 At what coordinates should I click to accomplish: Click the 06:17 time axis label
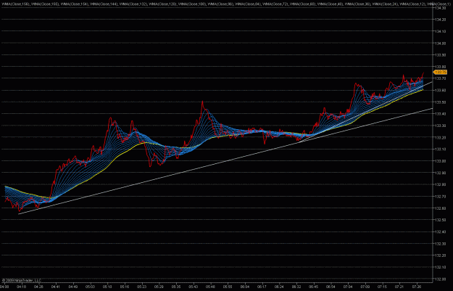coord(262,287)
